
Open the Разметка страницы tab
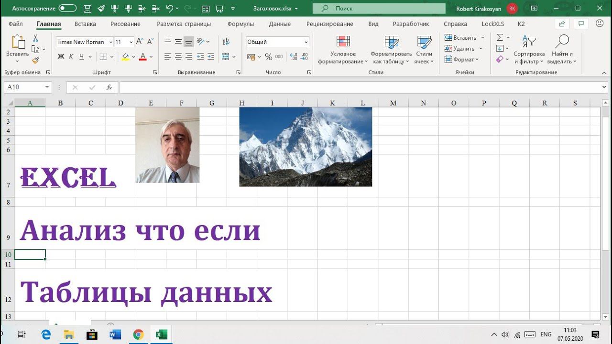[x=184, y=24]
